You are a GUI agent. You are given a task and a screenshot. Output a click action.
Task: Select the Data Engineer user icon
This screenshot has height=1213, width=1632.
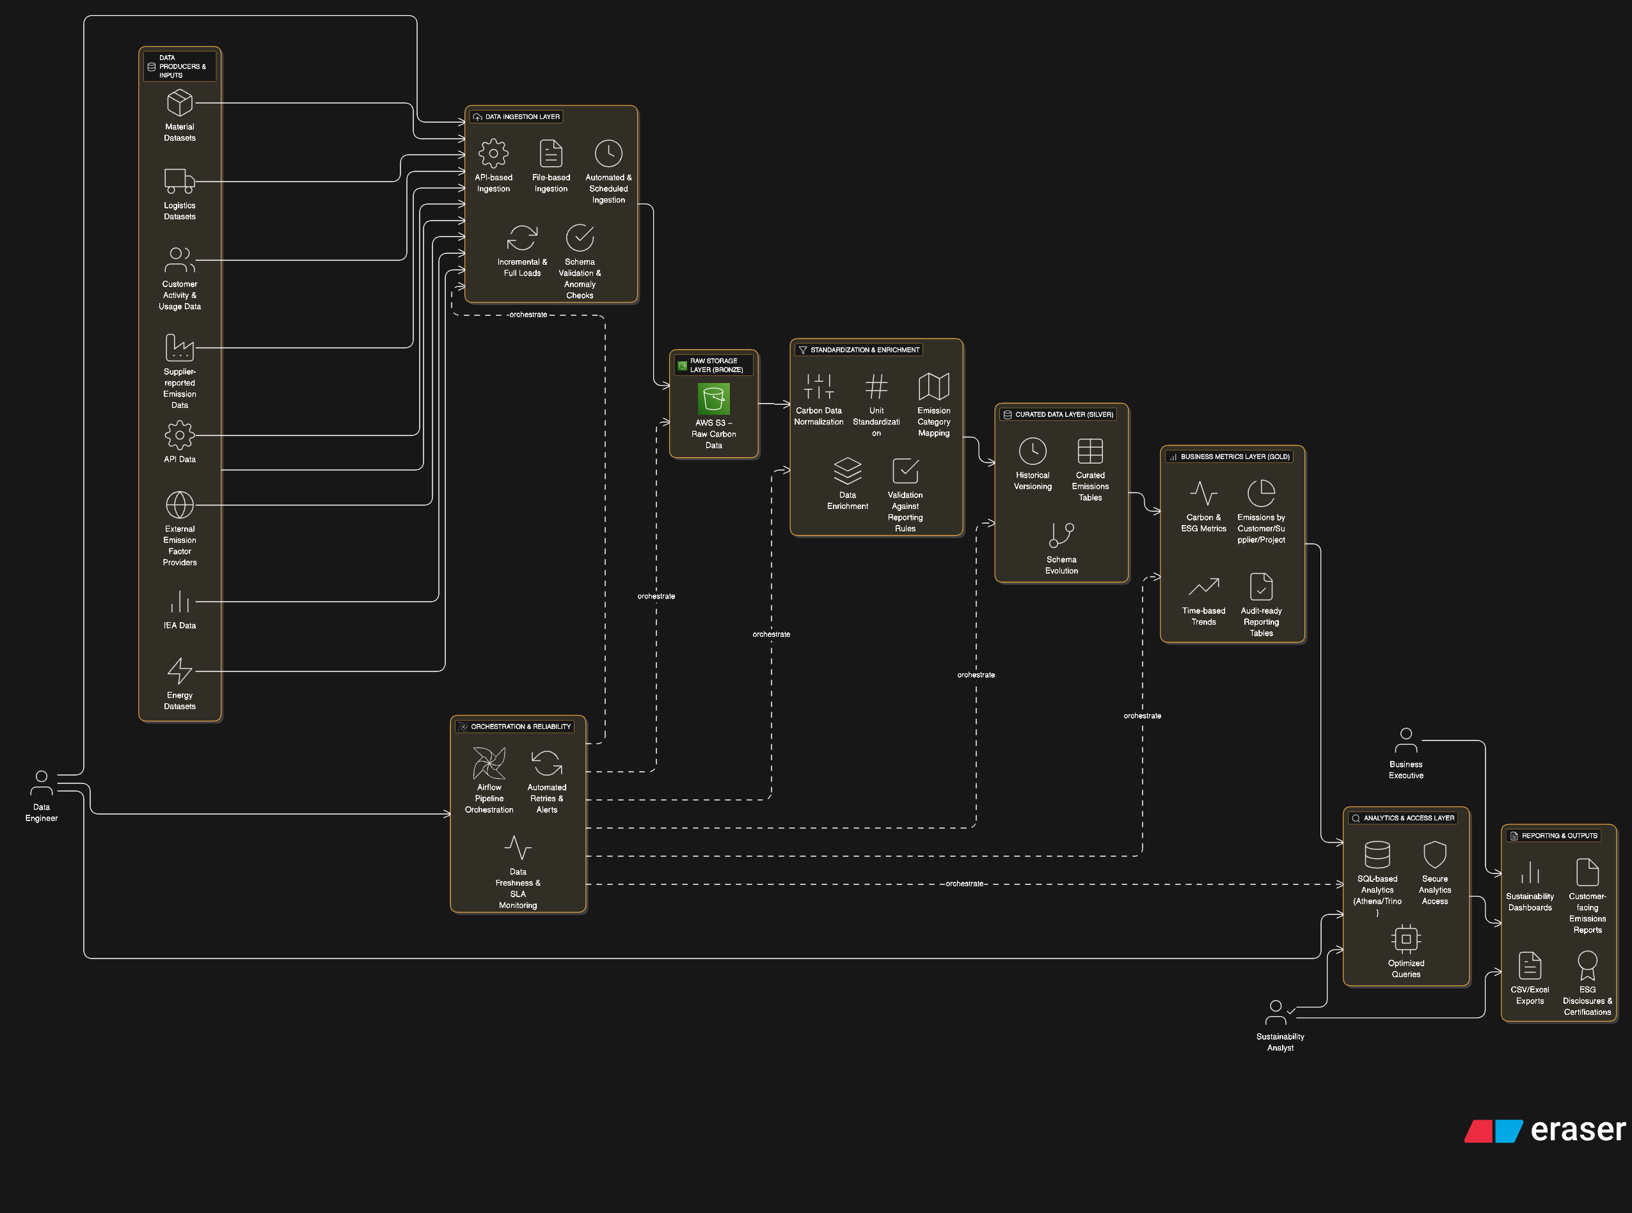click(41, 783)
